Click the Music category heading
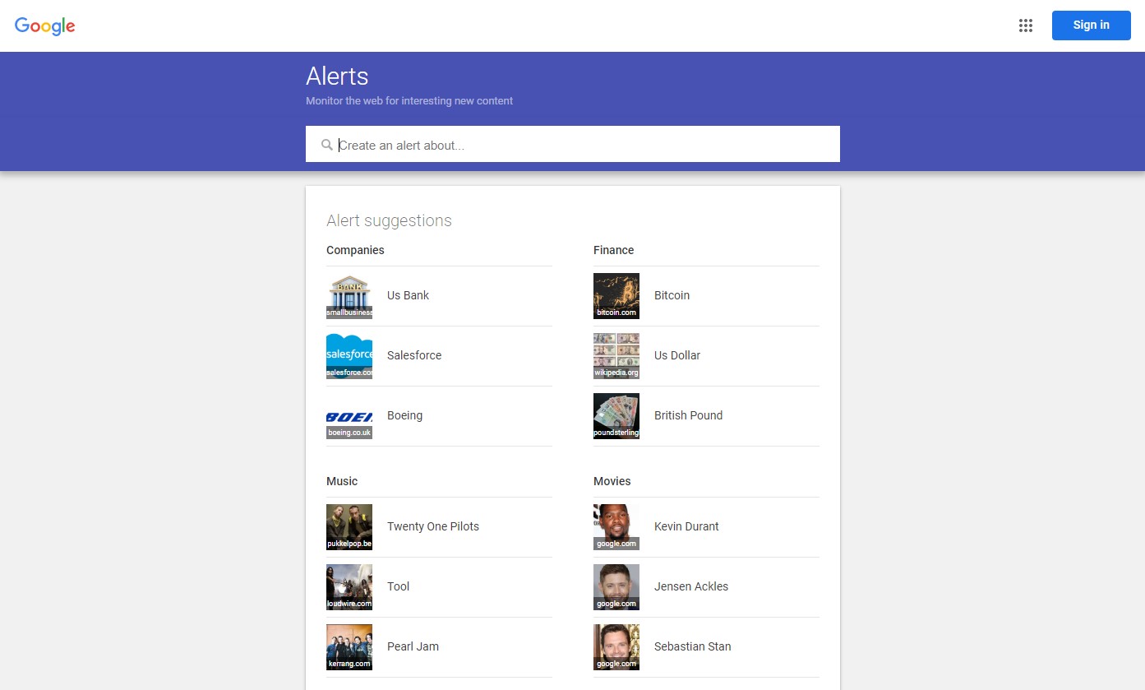Viewport: 1145px width, 690px height. point(342,481)
